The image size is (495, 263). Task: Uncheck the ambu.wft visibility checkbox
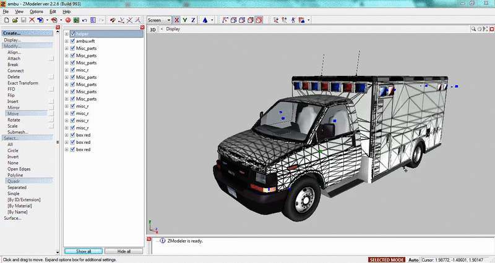tap(72, 41)
